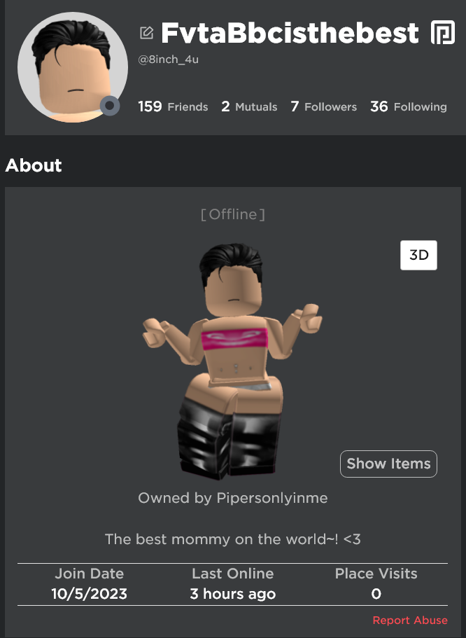Click the circular avatar headshot picture
Screen dimensions: 466x638
[x=73, y=67]
